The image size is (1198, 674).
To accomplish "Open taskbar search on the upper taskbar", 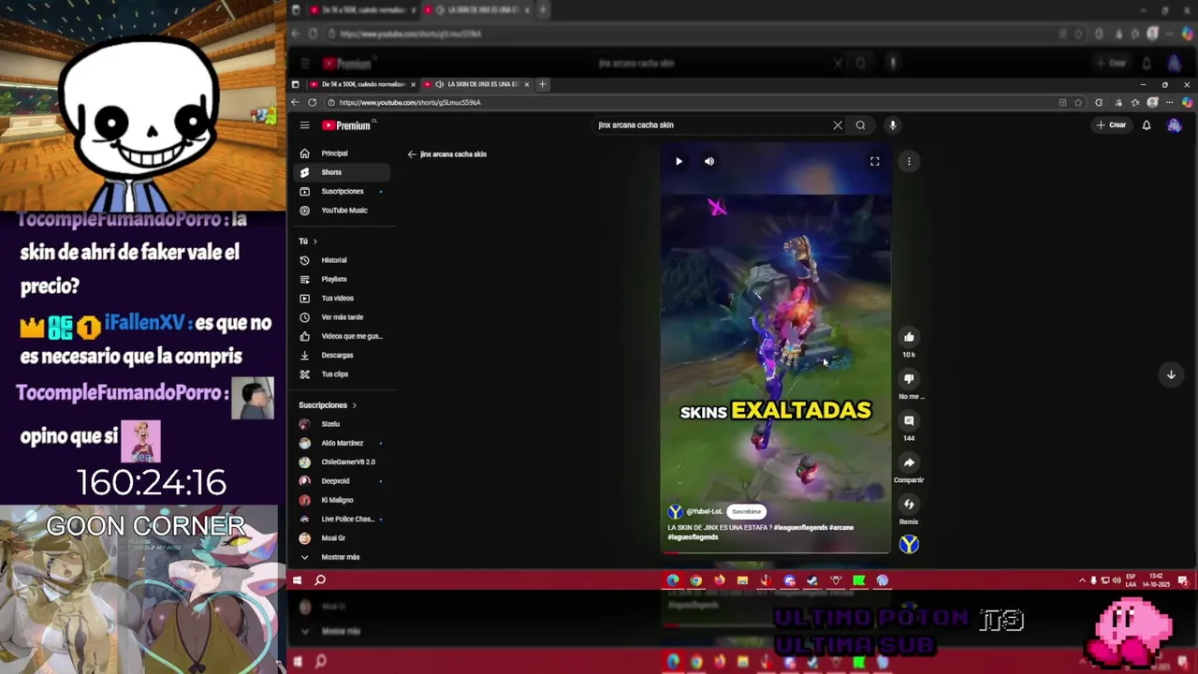I will coord(320,580).
